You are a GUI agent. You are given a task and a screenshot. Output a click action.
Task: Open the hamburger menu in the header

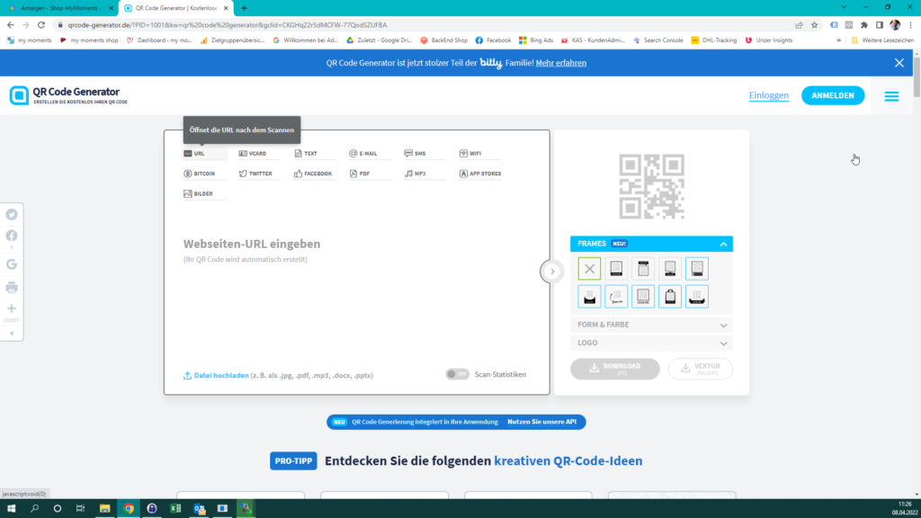coord(891,96)
